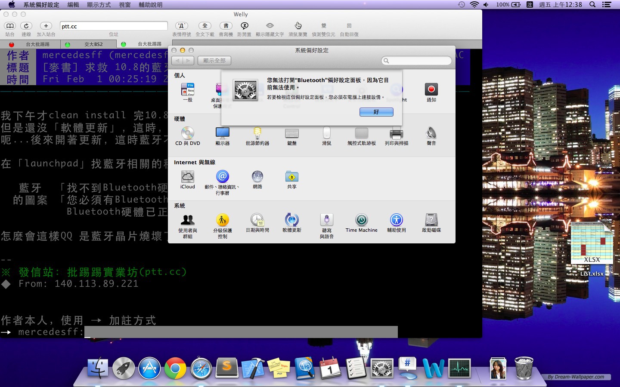Open the iCloud preference pane
Screen dimensions: 620x387
[x=188, y=179]
